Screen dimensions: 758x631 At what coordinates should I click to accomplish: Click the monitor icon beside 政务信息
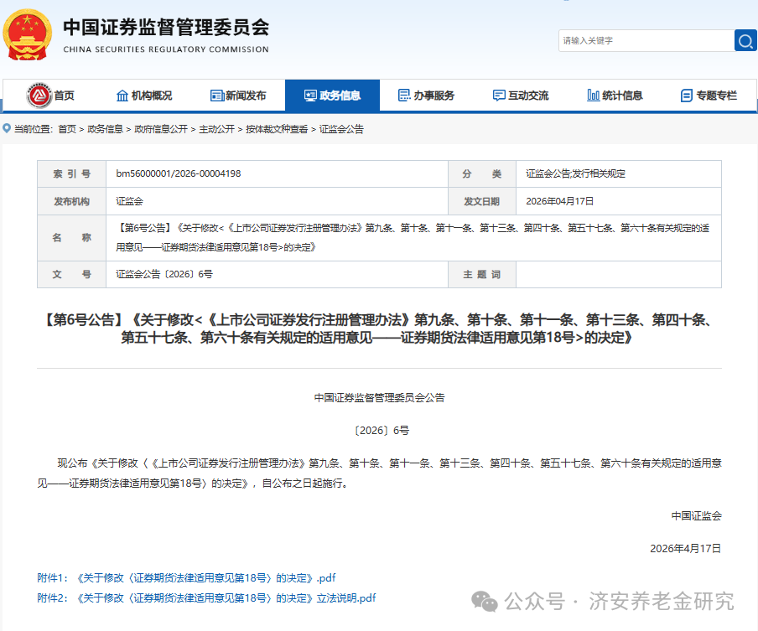310,96
